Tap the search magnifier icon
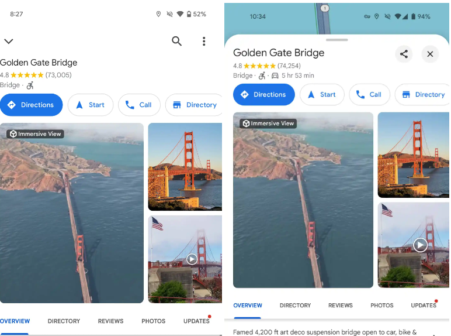 click(x=176, y=41)
